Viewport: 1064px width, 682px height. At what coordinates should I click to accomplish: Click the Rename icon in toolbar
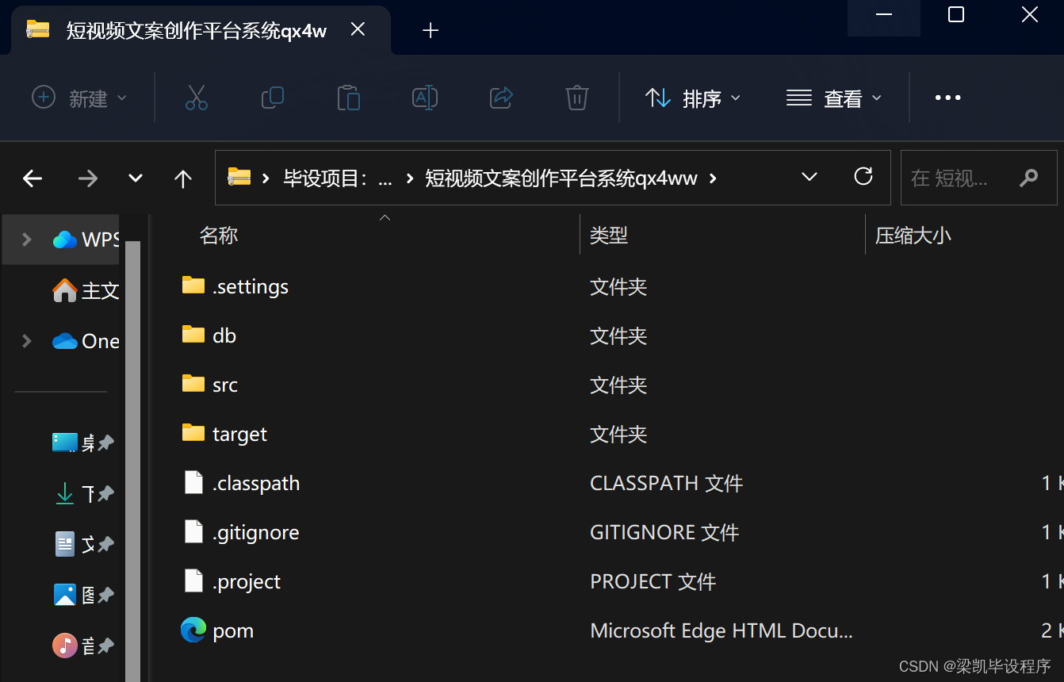coord(425,98)
